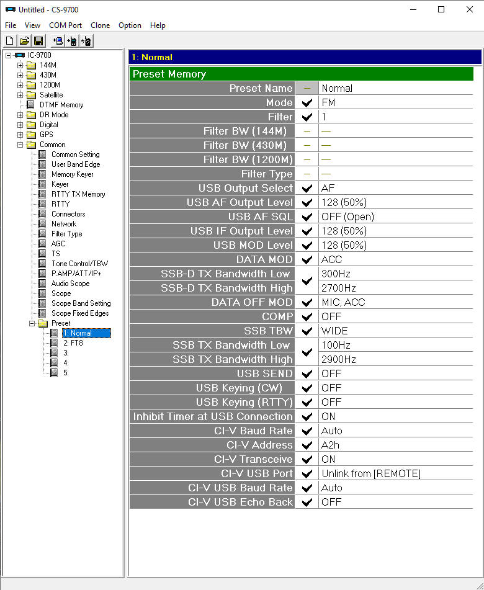Click the GPS folder icon
Viewport: 484px width, 590px height.
pyautogui.click(x=31, y=135)
